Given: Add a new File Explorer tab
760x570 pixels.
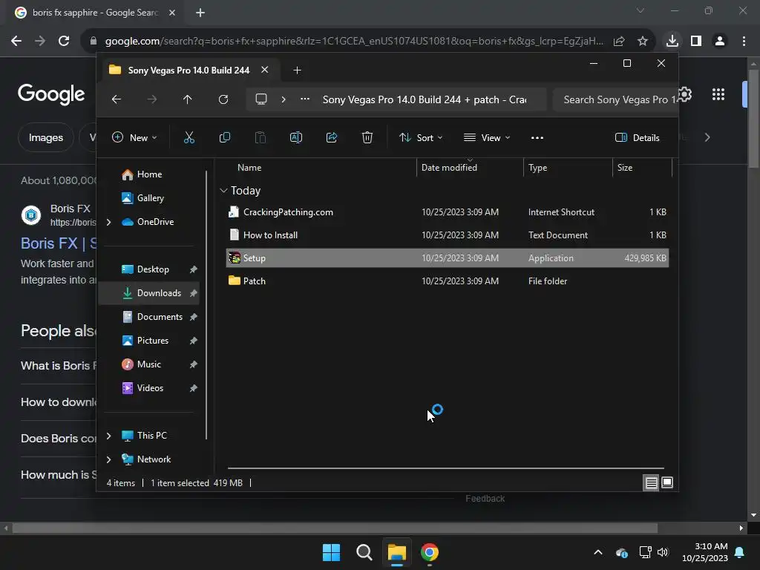Looking at the screenshot, I should (297, 71).
